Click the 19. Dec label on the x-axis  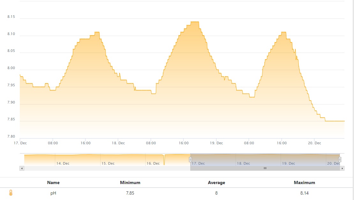216,143
